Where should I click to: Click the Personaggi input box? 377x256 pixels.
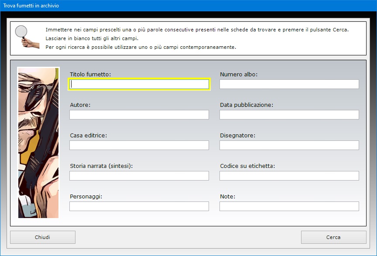(x=139, y=206)
